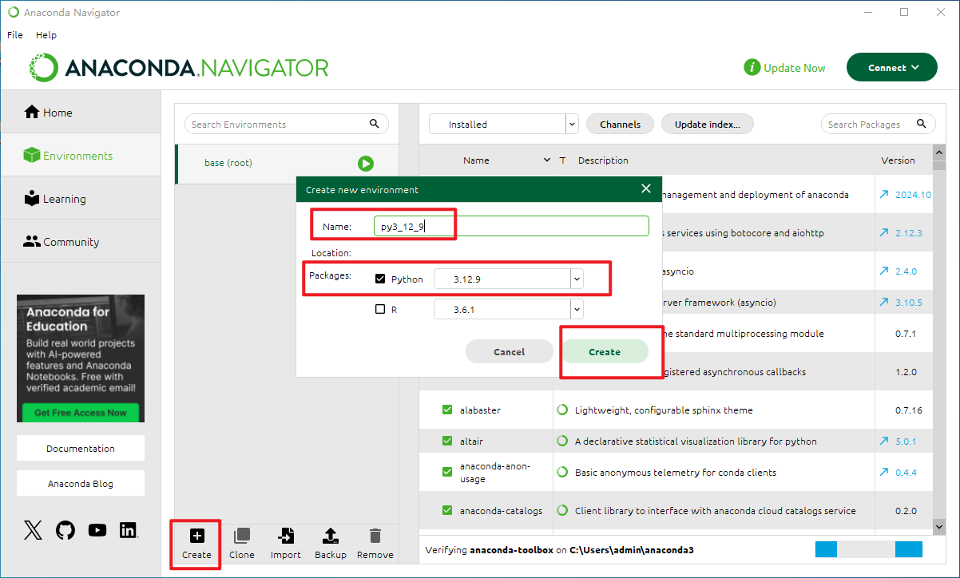Click the Update Now link
This screenshot has height=578, width=960.
click(x=785, y=68)
